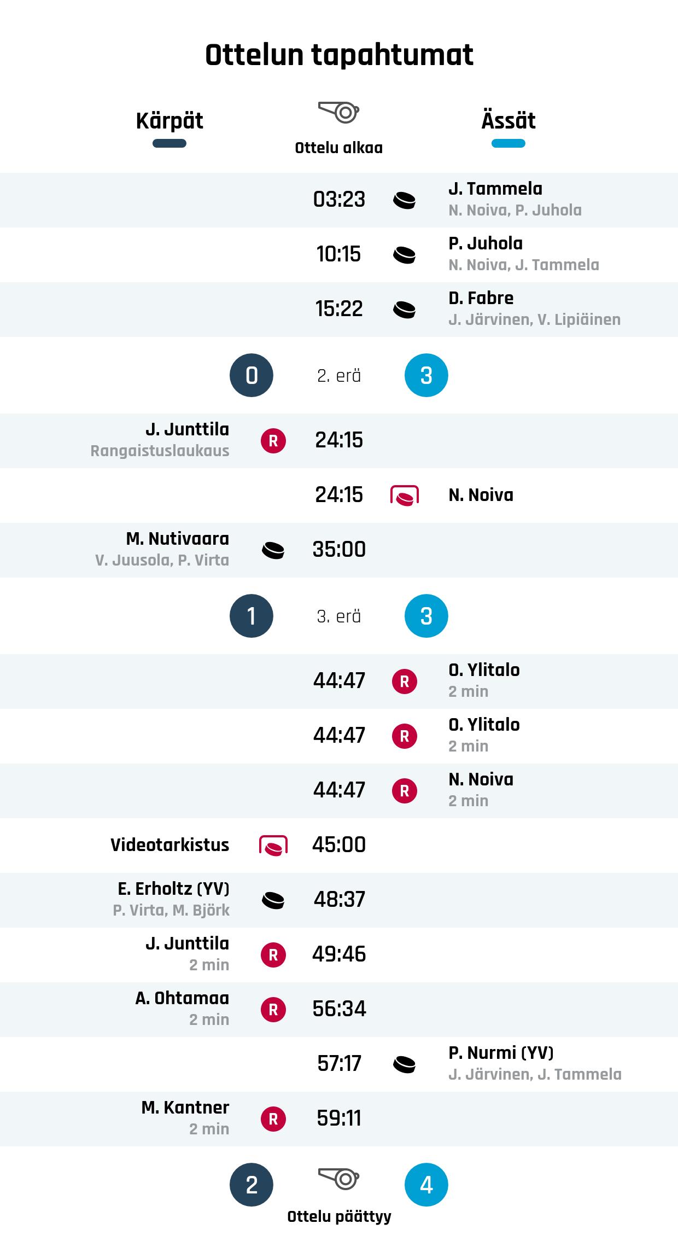Select the Kärpät team heading
Image resolution: width=678 pixels, height=1235 pixels.
(x=169, y=121)
